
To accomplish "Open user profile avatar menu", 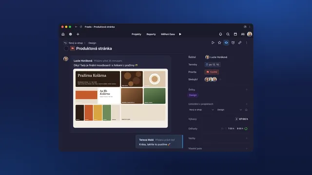I will (250, 34).
